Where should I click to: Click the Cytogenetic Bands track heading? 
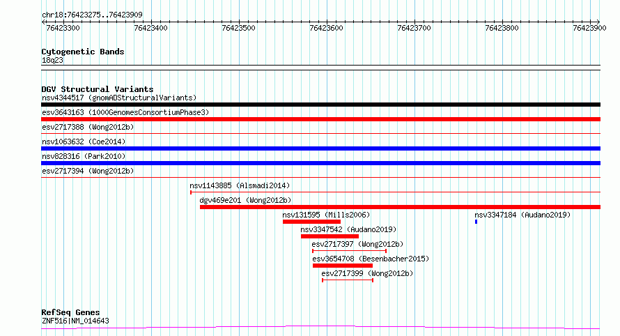83,52
